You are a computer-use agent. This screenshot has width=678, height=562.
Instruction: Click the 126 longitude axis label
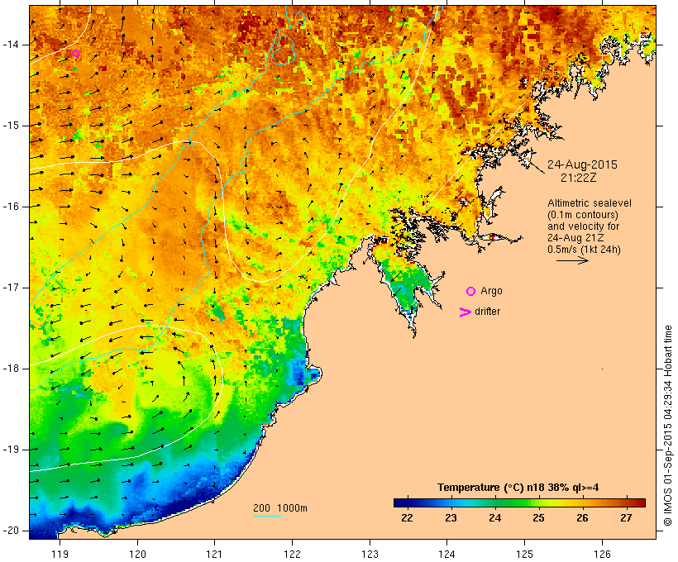(x=602, y=554)
